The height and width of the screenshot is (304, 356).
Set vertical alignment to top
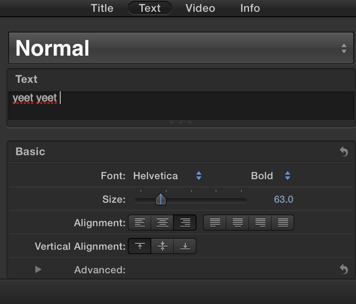click(140, 247)
